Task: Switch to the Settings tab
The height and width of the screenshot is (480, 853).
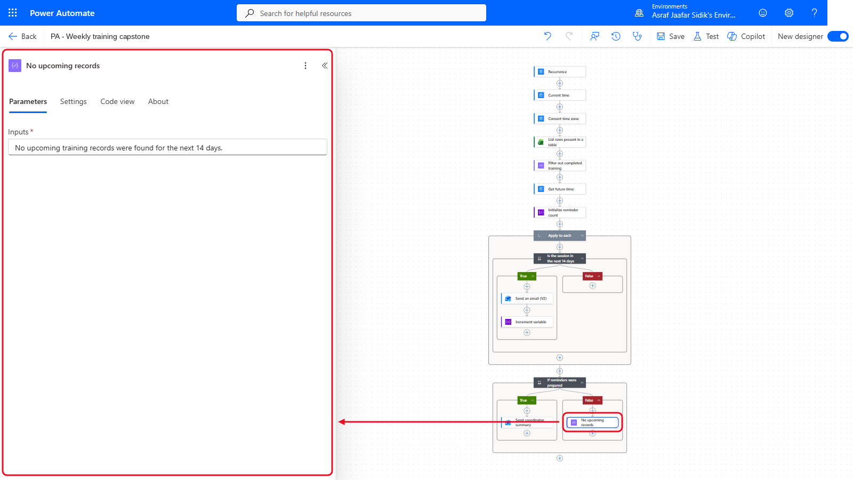Action: tap(74, 101)
